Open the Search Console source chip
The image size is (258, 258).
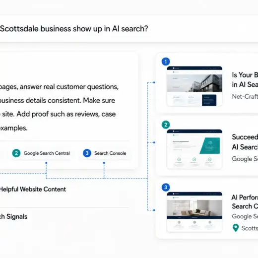click(105, 153)
